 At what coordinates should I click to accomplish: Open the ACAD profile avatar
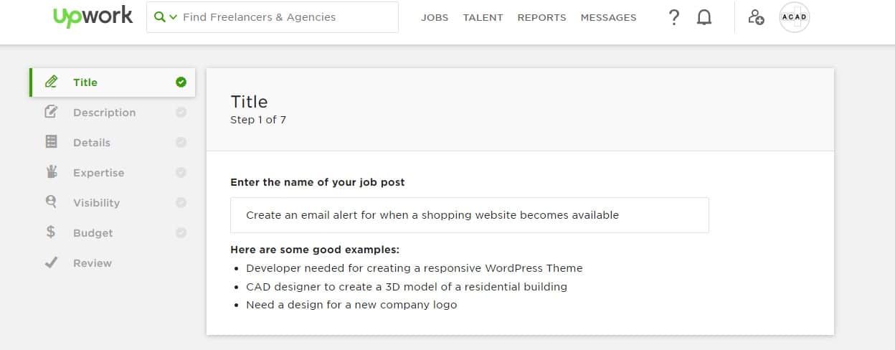[x=794, y=17]
